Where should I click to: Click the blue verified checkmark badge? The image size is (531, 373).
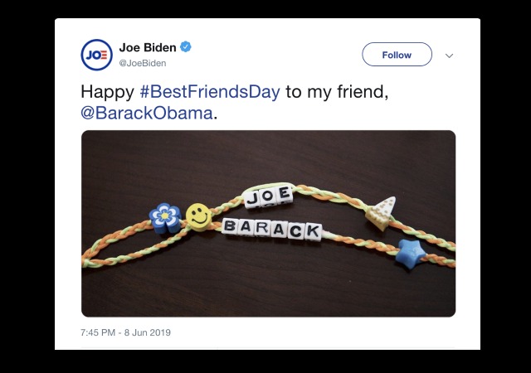click(186, 46)
